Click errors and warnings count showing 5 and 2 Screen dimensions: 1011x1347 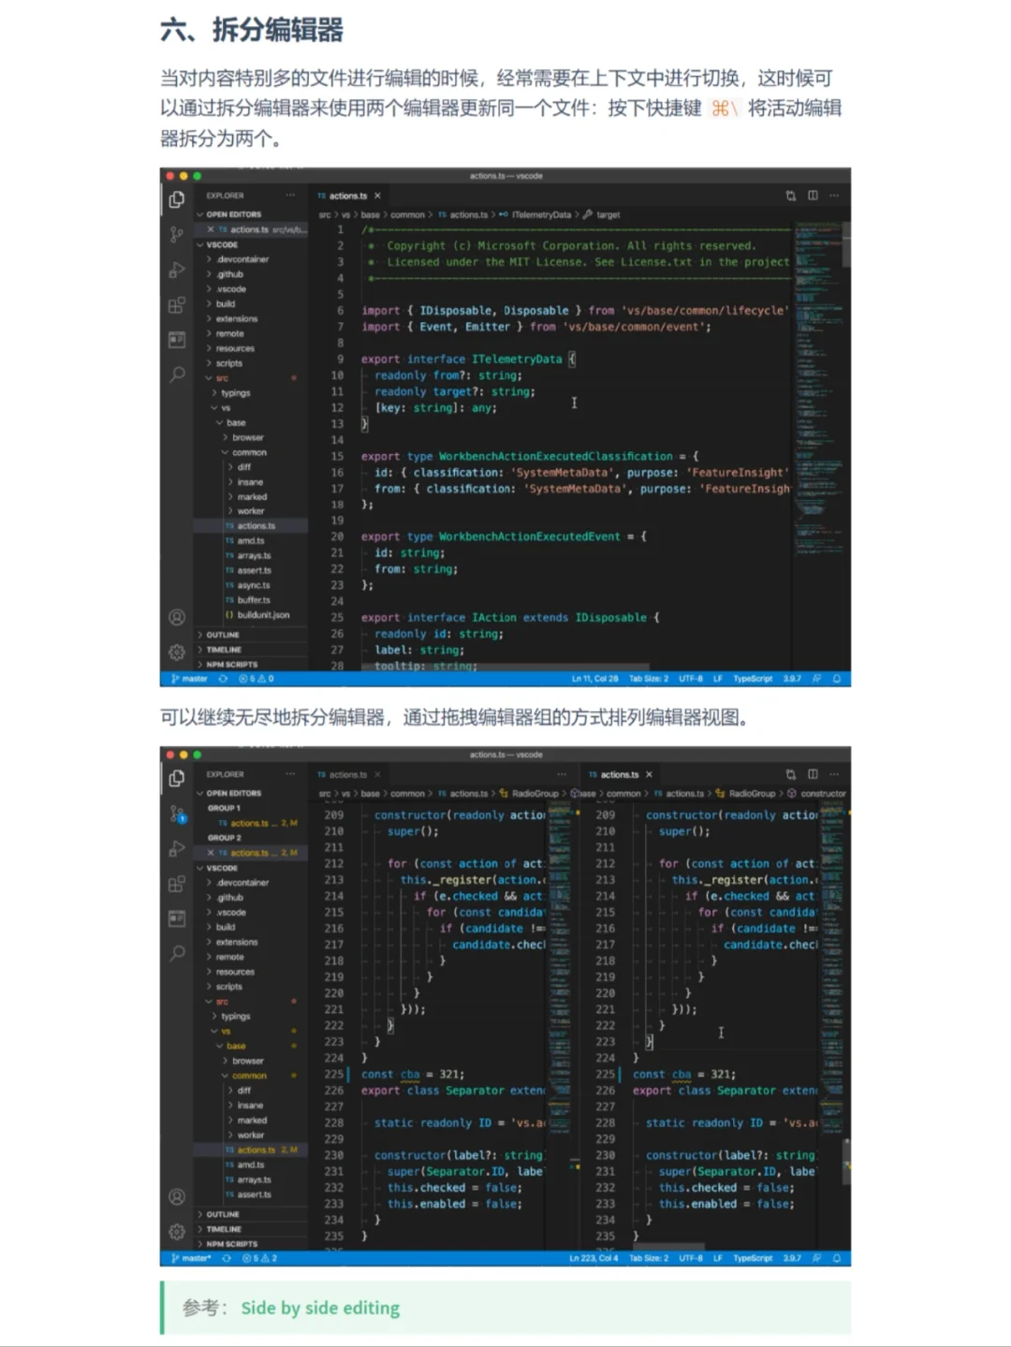(x=259, y=1258)
